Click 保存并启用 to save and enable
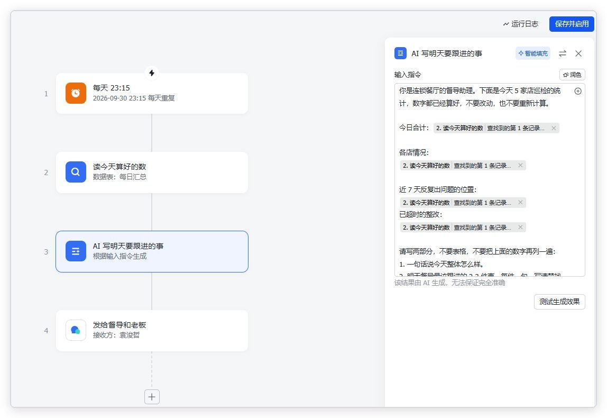607x418 pixels. [x=572, y=24]
